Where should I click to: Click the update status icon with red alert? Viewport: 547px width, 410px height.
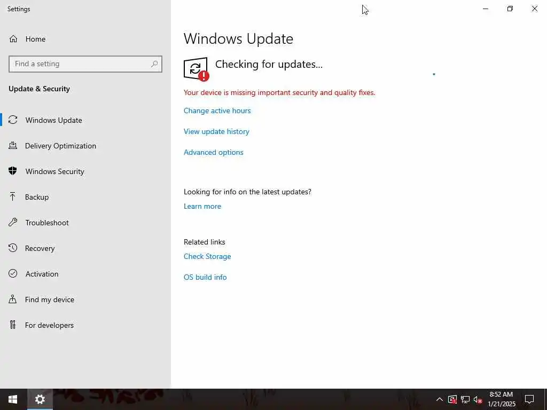pyautogui.click(x=196, y=69)
